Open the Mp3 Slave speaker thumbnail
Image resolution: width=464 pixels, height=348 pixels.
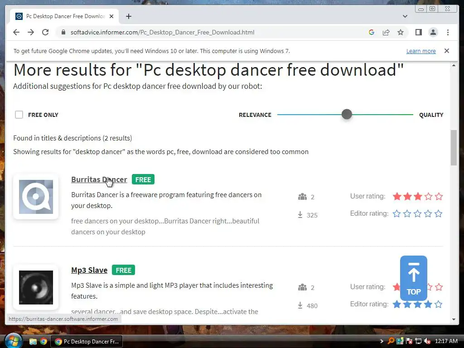[x=36, y=287]
